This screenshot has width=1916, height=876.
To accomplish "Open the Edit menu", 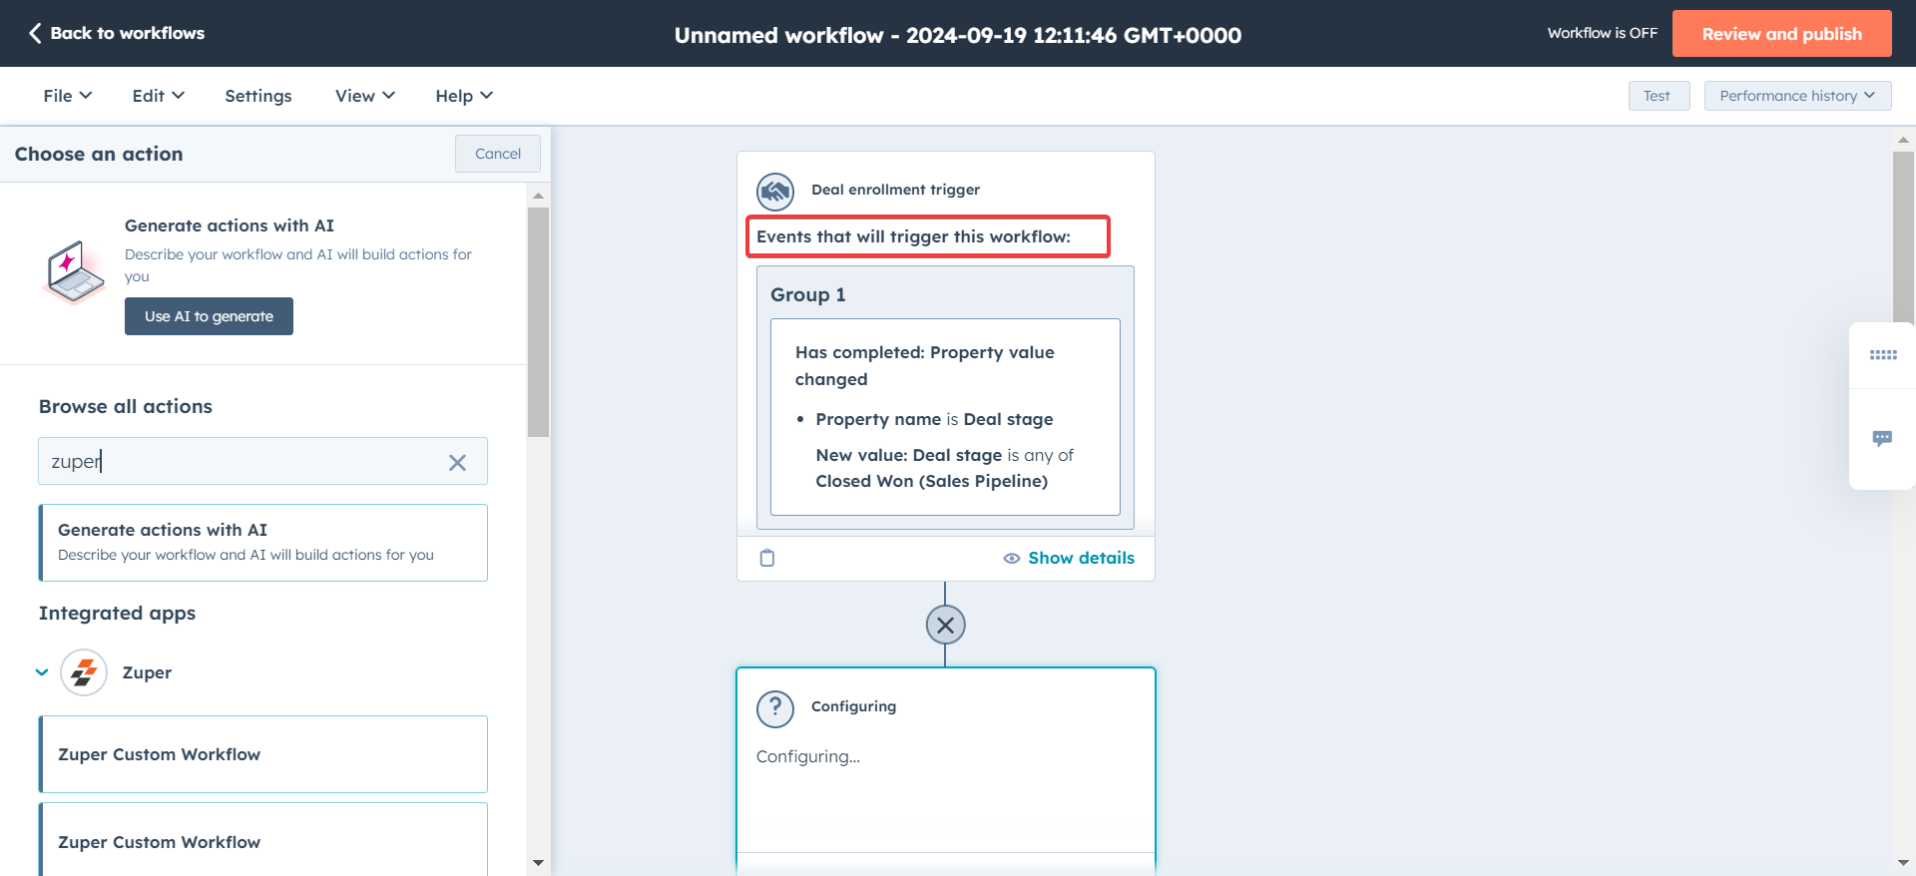I will click(158, 96).
